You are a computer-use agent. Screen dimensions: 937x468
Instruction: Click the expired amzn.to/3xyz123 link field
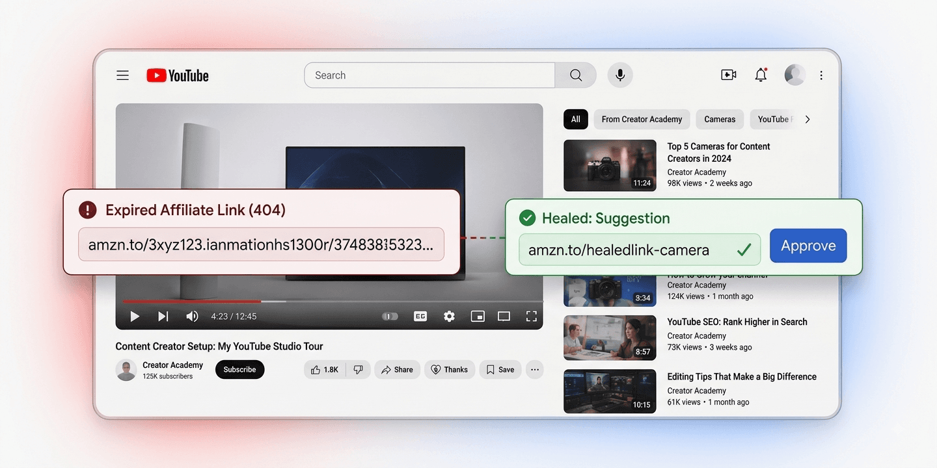tap(261, 244)
